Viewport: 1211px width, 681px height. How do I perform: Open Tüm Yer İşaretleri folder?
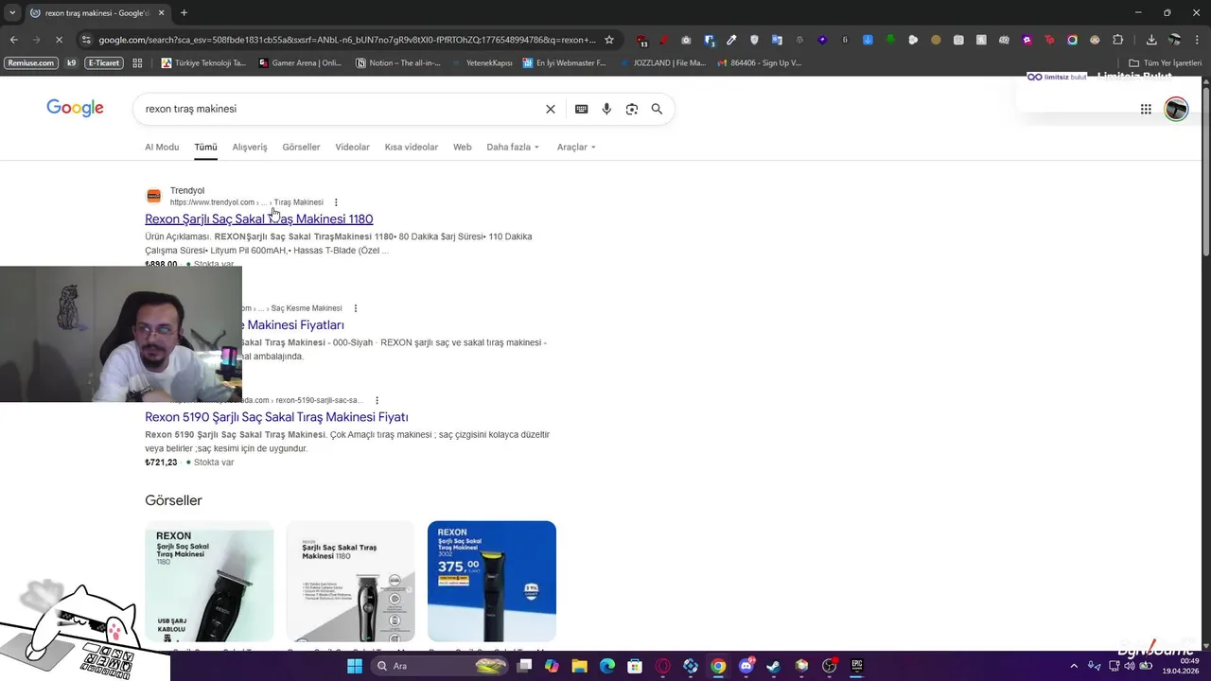point(1165,63)
